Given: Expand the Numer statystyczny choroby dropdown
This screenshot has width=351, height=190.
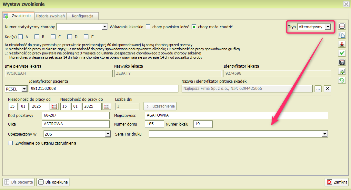Looking at the screenshot, I should click(104, 27).
